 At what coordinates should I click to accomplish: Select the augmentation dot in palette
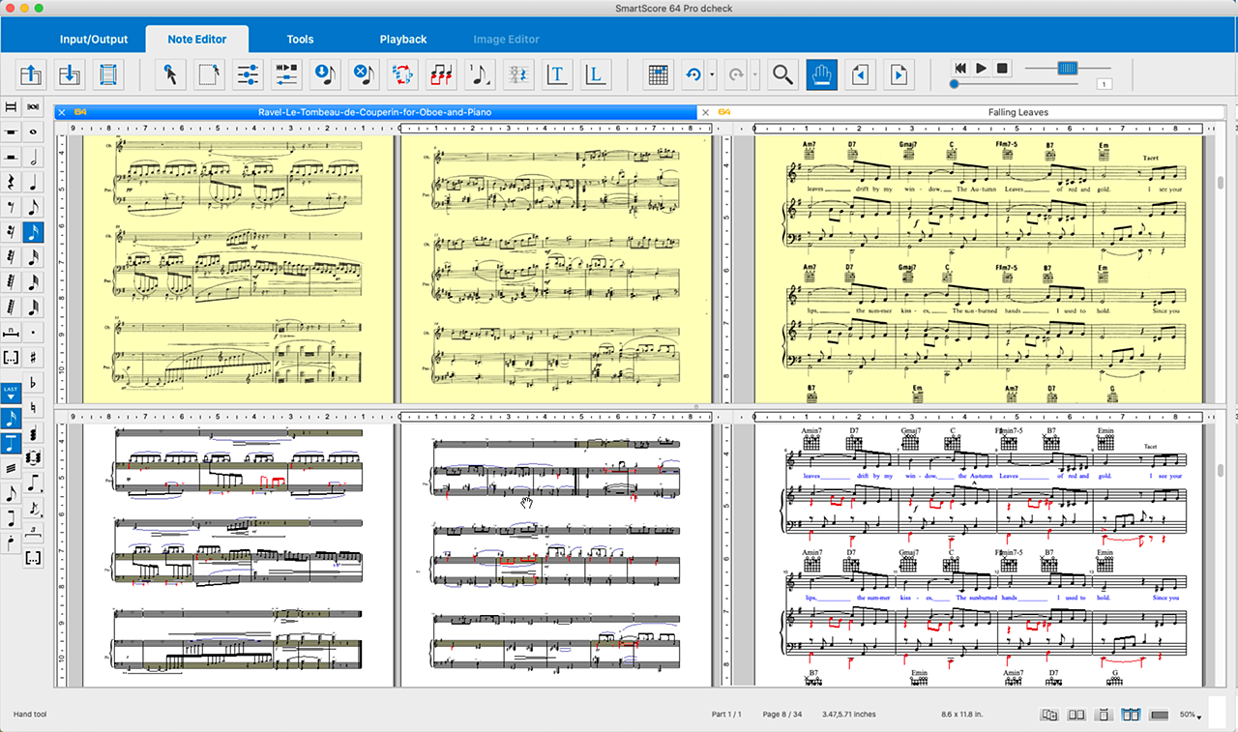[33, 333]
